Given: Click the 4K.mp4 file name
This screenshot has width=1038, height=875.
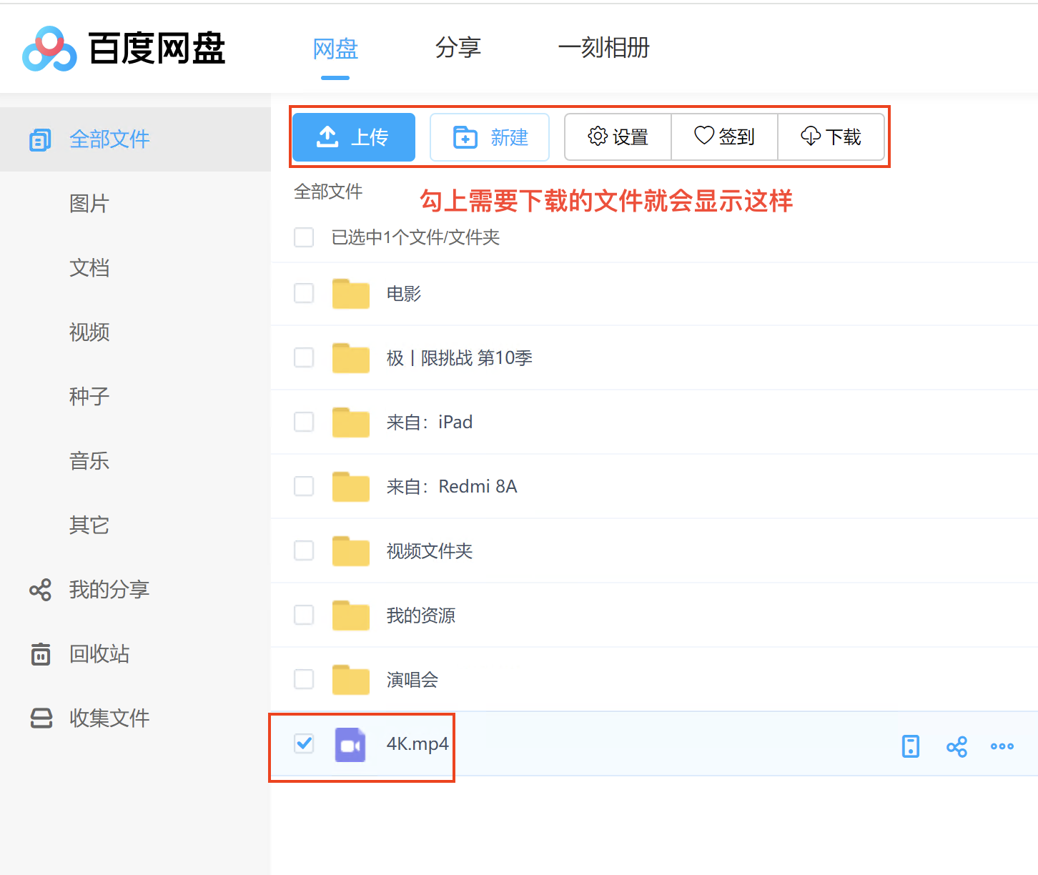Looking at the screenshot, I should click(417, 744).
